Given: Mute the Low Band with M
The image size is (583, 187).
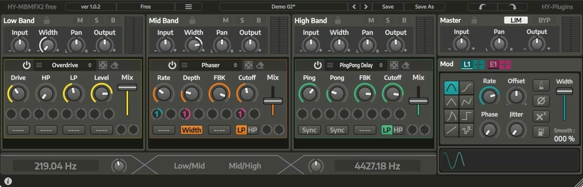Looking at the screenshot, I should point(80,20).
